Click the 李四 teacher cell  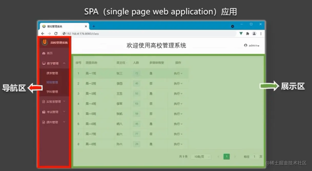pyautogui.click(x=119, y=84)
